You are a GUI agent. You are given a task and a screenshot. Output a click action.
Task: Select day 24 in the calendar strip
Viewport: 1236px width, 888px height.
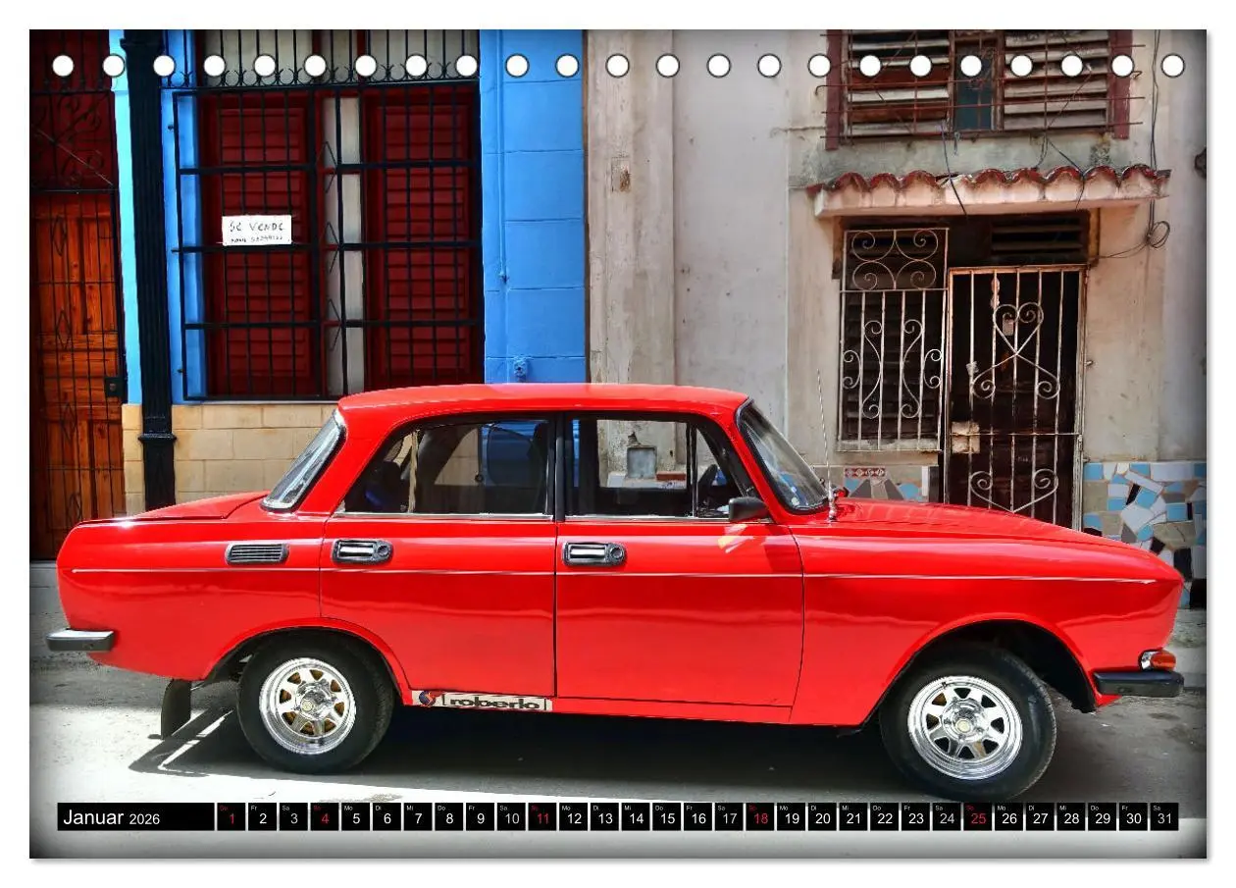click(947, 817)
